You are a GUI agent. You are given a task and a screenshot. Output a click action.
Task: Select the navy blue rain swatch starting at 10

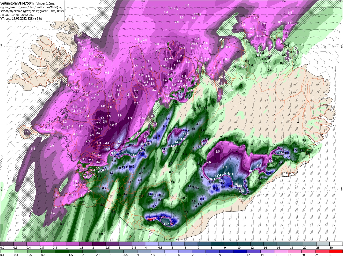pyautogui.click(x=240, y=251)
